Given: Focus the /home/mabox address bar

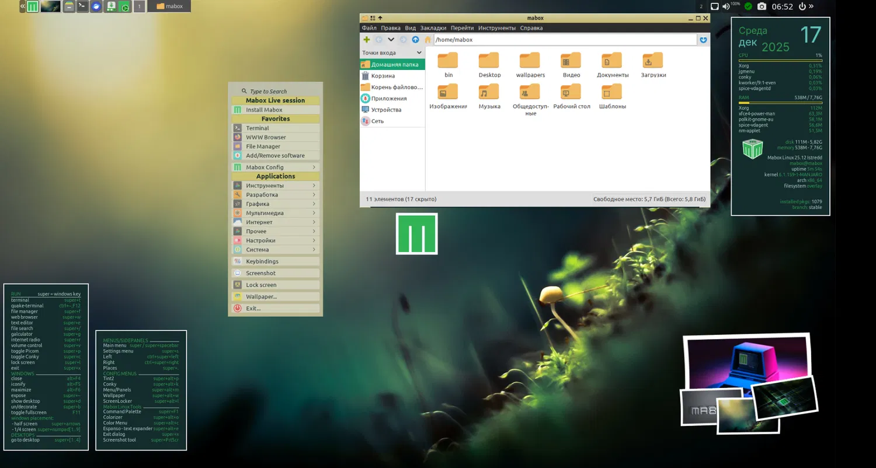Looking at the screenshot, I should point(565,40).
